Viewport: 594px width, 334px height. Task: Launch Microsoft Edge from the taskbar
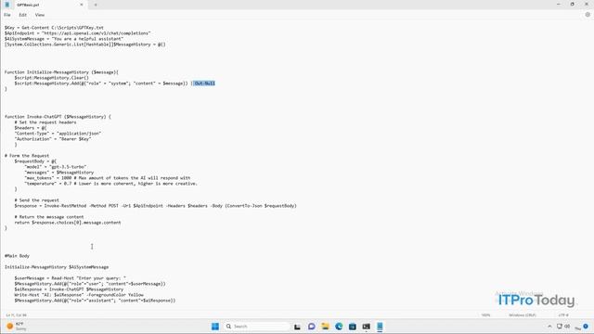click(339, 327)
